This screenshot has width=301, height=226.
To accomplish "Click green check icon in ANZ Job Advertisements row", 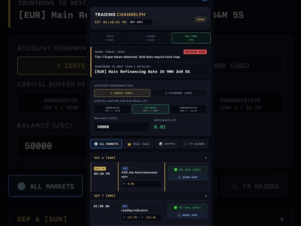I will click(x=175, y=169).
